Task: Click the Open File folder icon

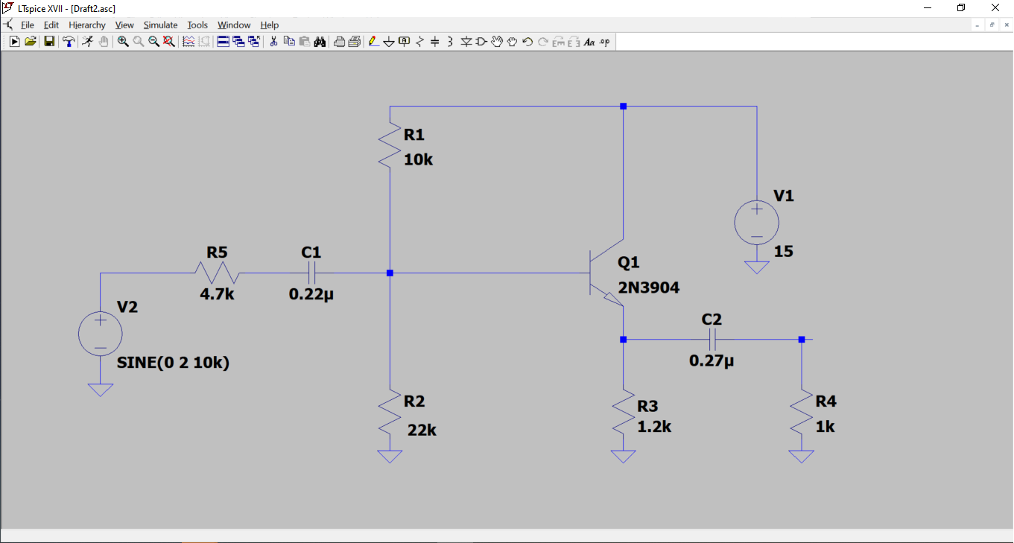Action: tap(31, 41)
